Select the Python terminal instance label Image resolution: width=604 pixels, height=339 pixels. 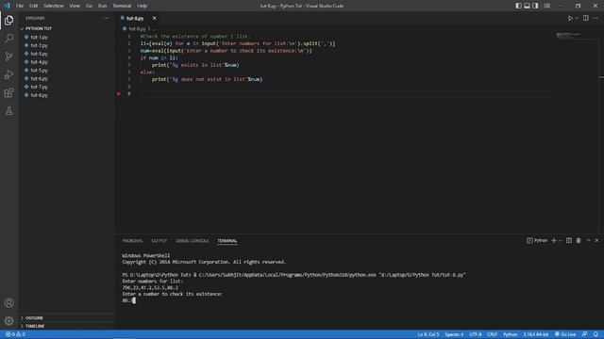point(537,241)
